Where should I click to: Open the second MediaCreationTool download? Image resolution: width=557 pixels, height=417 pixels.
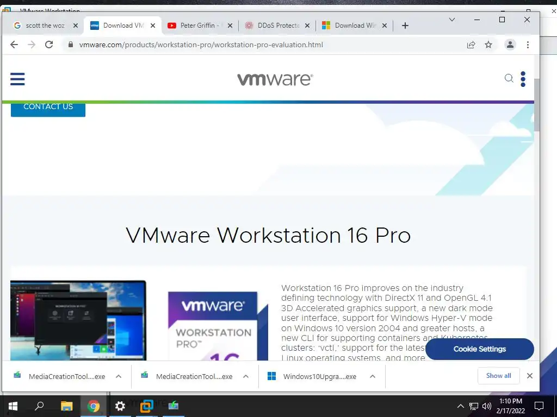click(187, 376)
